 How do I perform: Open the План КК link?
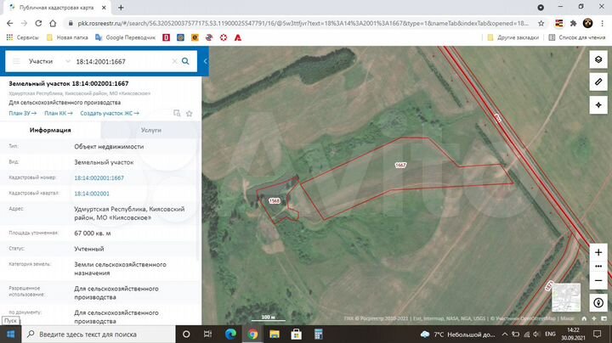[58, 113]
